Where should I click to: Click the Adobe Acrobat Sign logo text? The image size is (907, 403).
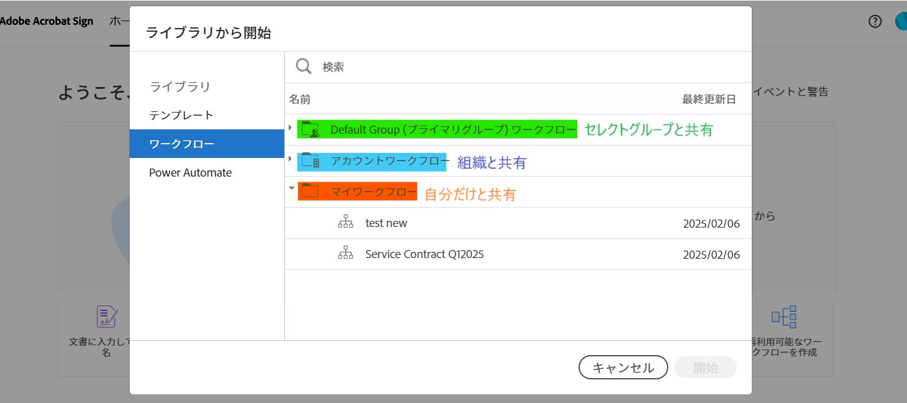coord(47,21)
